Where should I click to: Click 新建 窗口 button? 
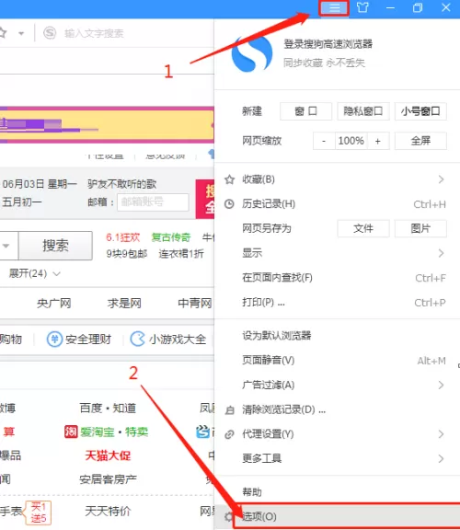[x=305, y=111]
